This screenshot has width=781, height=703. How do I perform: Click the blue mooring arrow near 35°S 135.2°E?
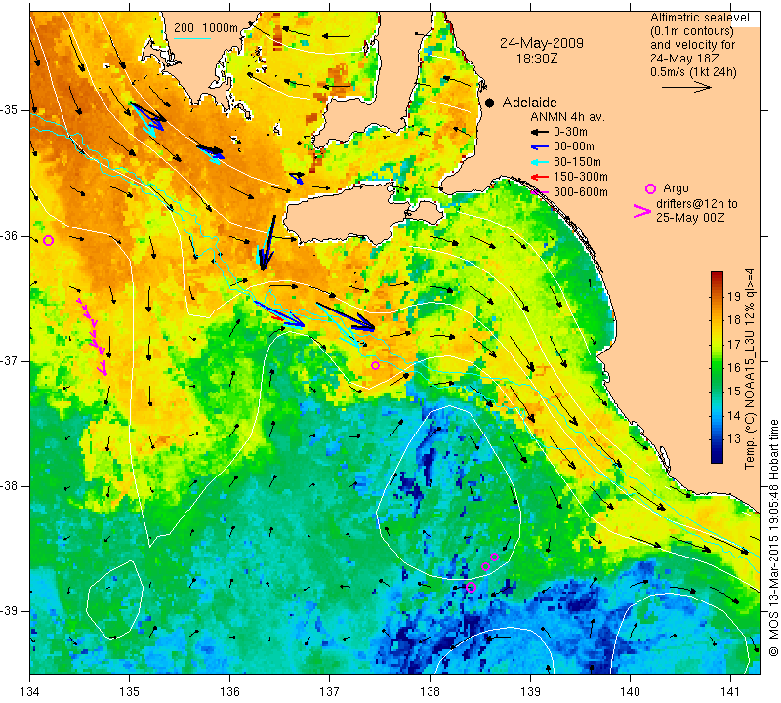tap(148, 115)
